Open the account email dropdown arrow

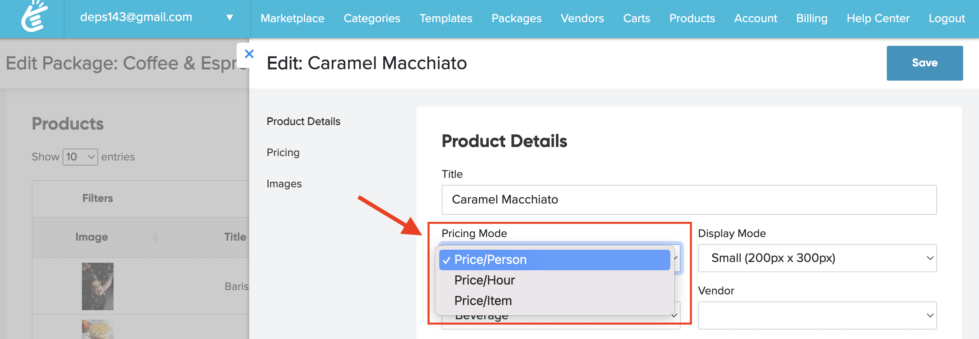[230, 18]
